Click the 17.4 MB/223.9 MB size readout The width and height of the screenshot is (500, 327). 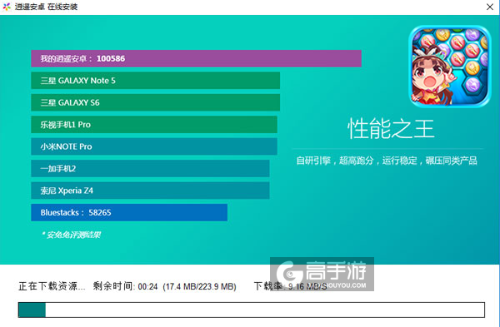pos(200,286)
